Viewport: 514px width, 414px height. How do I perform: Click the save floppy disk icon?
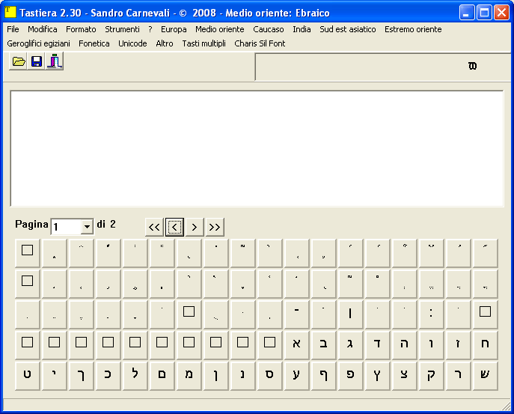37,61
